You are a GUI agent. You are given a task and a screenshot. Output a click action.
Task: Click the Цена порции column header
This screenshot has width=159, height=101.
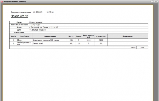pyautogui.click(x=89, y=36)
